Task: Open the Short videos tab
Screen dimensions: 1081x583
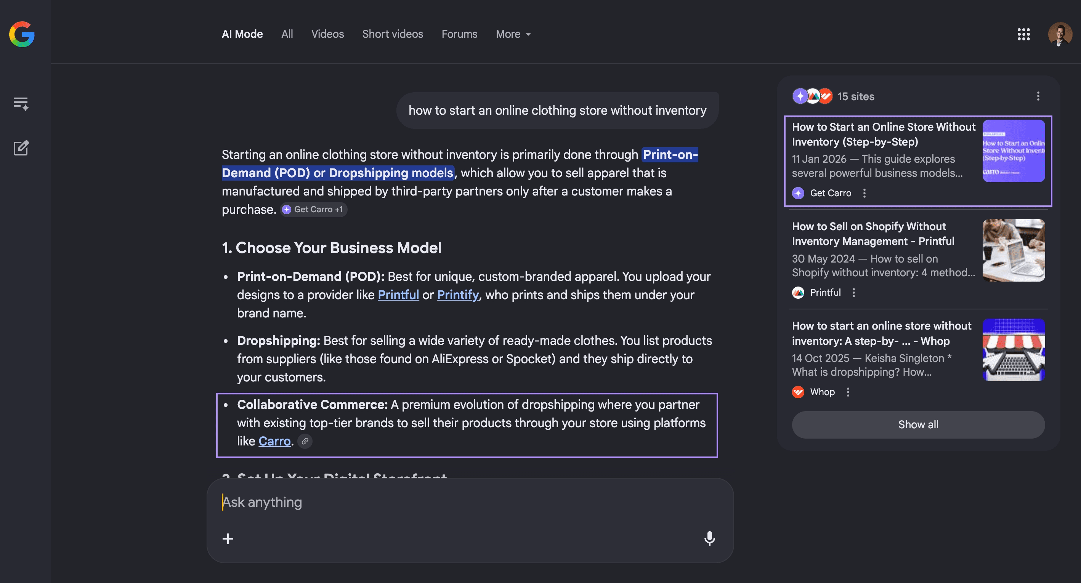Action: [392, 34]
